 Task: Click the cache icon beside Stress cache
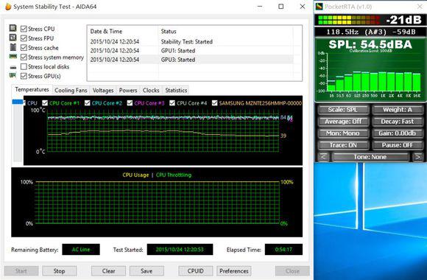point(13,47)
